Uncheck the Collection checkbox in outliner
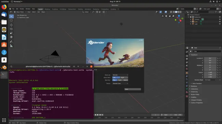 pyautogui.click(x=191, y=17)
